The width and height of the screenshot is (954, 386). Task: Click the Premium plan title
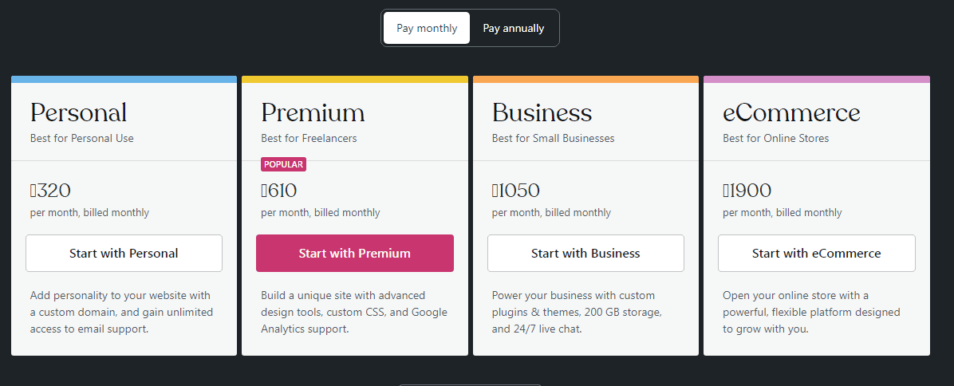[313, 112]
